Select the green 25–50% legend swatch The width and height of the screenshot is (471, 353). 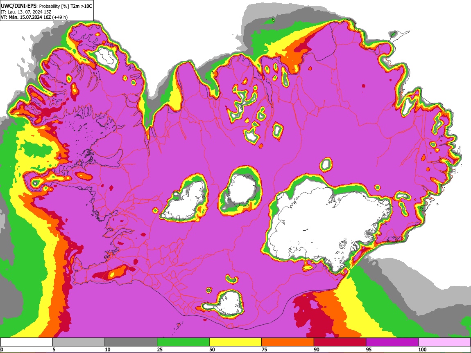183,342
